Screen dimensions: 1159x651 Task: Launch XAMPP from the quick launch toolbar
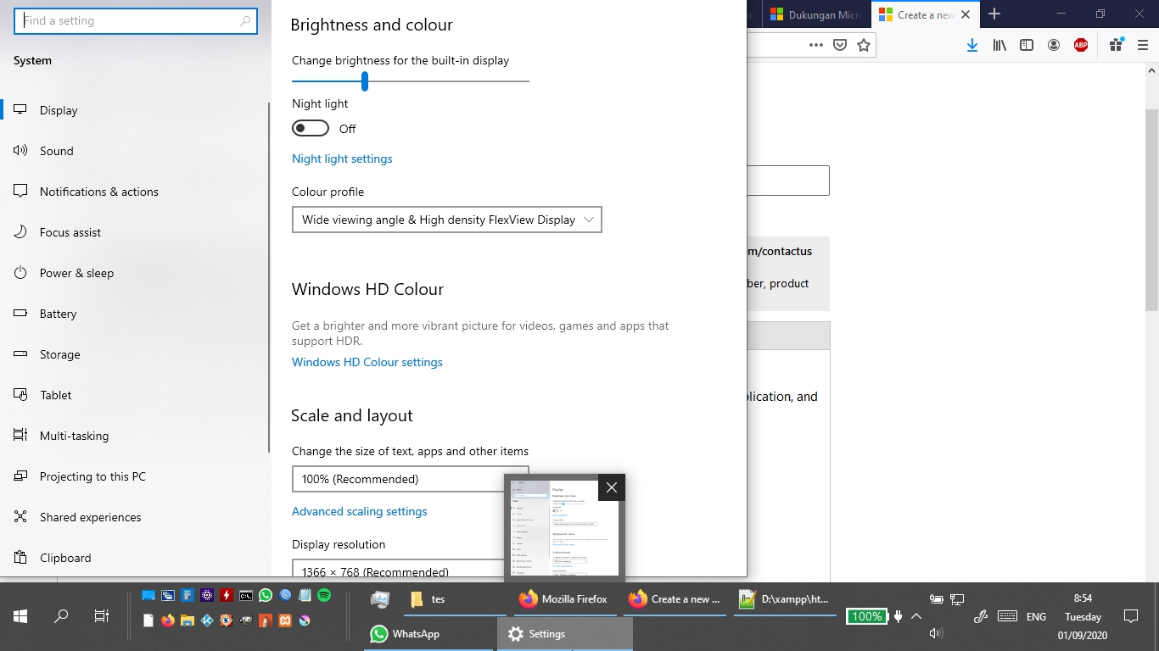point(285,620)
